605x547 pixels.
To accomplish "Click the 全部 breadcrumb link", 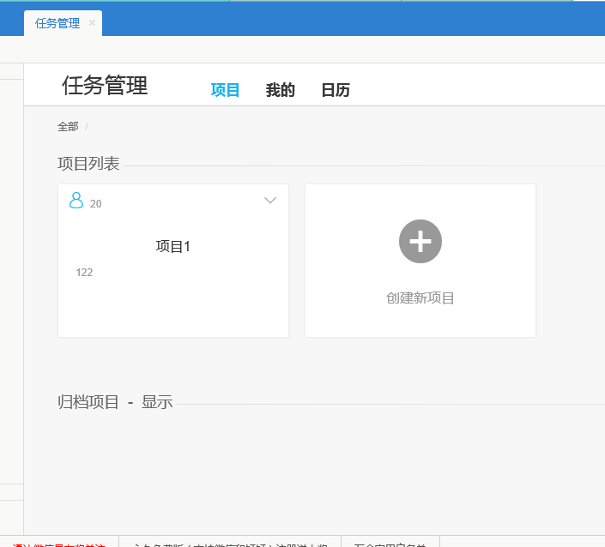I will 68,127.
